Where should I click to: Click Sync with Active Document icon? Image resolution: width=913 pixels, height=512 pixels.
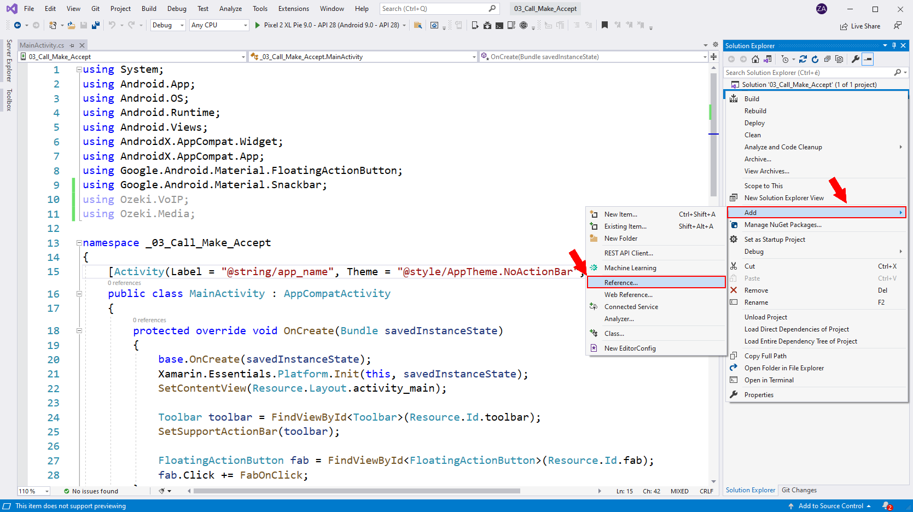(x=803, y=59)
